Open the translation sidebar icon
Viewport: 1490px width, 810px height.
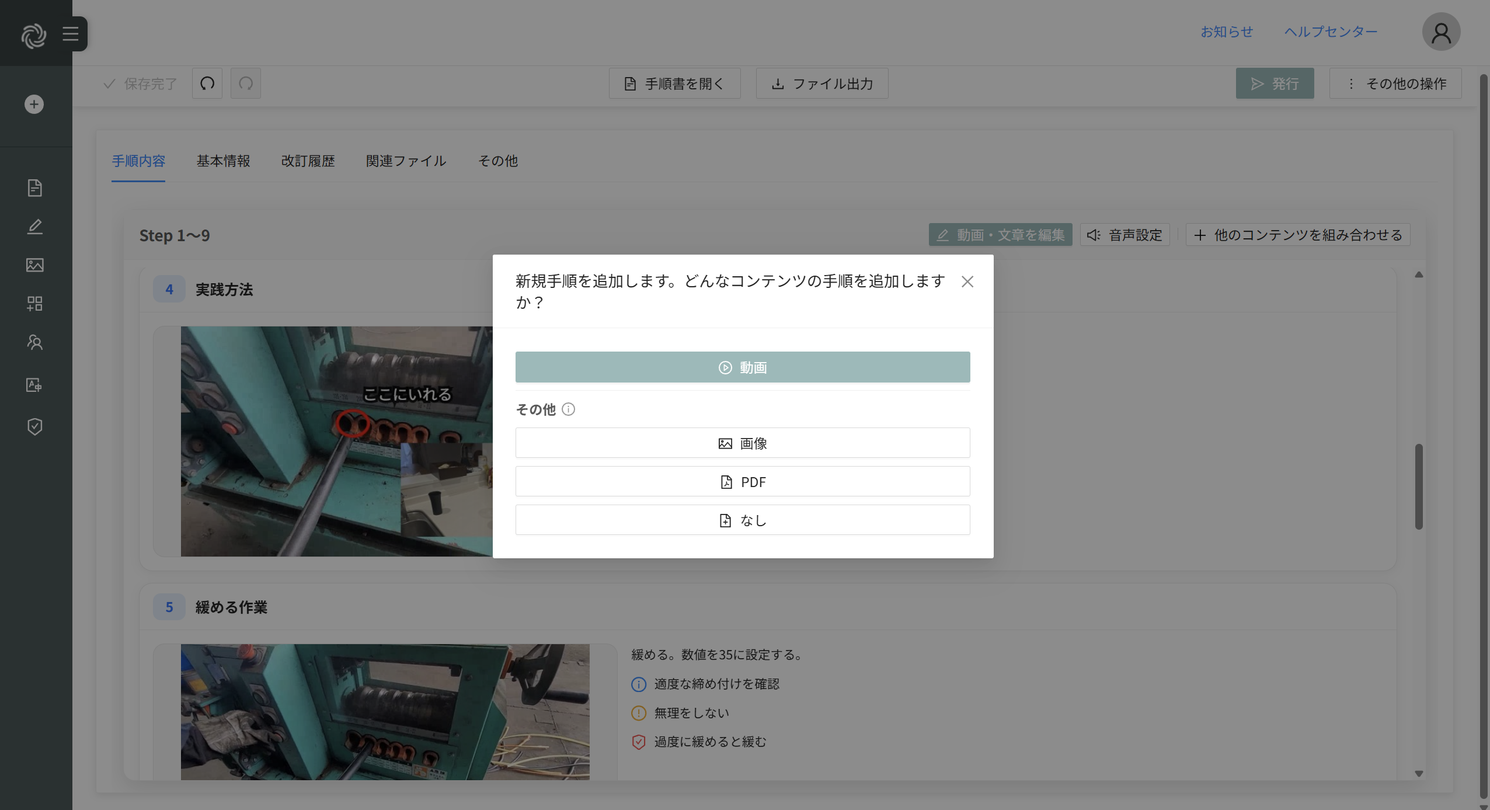coord(34,385)
